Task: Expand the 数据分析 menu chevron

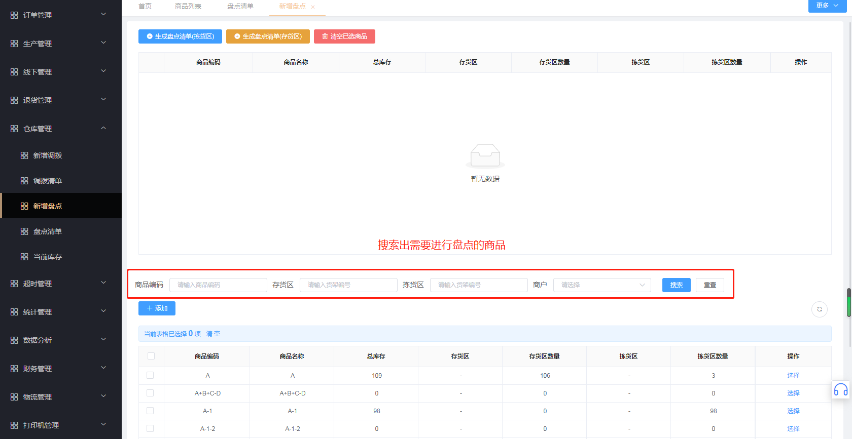Action: pos(103,339)
